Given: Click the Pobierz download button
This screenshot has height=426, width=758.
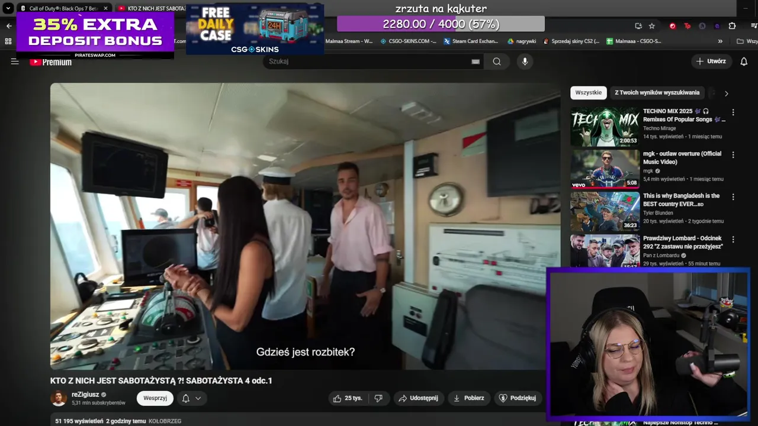Looking at the screenshot, I should [x=468, y=398].
